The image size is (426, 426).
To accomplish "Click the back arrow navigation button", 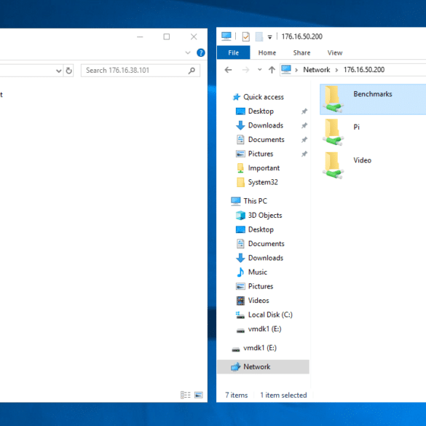I will pyautogui.click(x=228, y=70).
